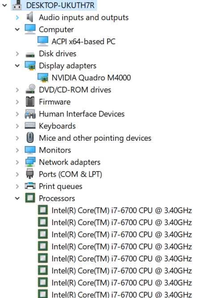Collapse the Display adapters category
This screenshot has width=208, height=298.
[17, 66]
